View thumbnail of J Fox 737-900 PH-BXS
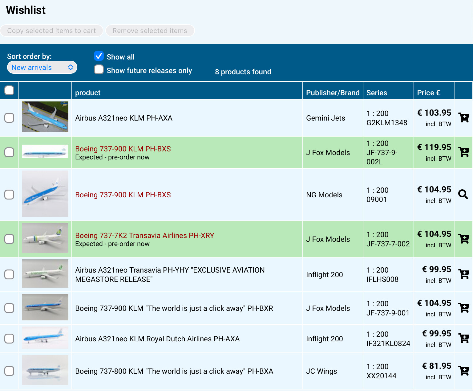This screenshot has width=473, height=391. (45, 151)
